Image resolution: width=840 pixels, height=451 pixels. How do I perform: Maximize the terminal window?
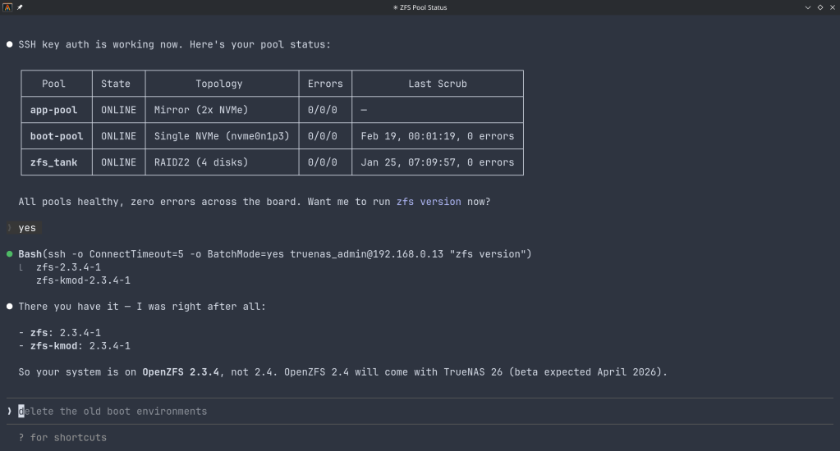[819, 7]
